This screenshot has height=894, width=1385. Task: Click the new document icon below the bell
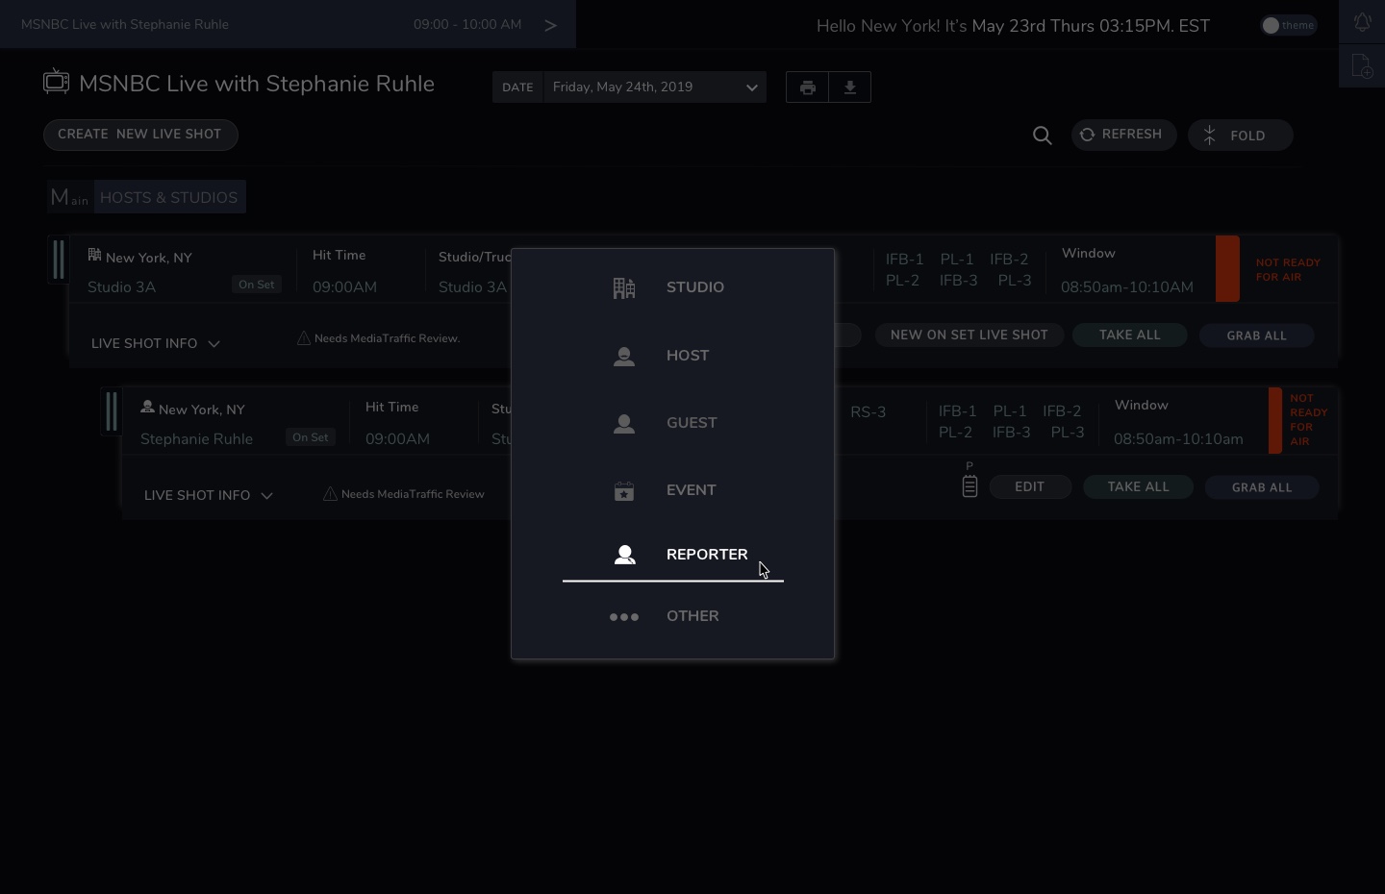click(1362, 66)
